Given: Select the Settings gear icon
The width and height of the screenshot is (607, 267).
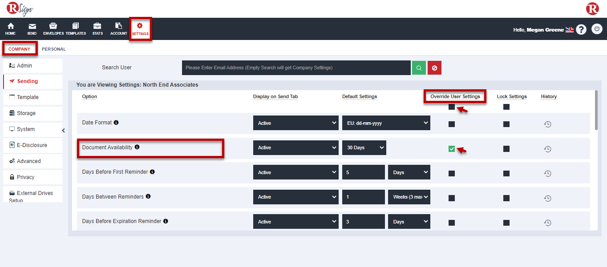Looking at the screenshot, I should (140, 28).
